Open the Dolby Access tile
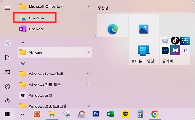195x120 pixels. 175,50
